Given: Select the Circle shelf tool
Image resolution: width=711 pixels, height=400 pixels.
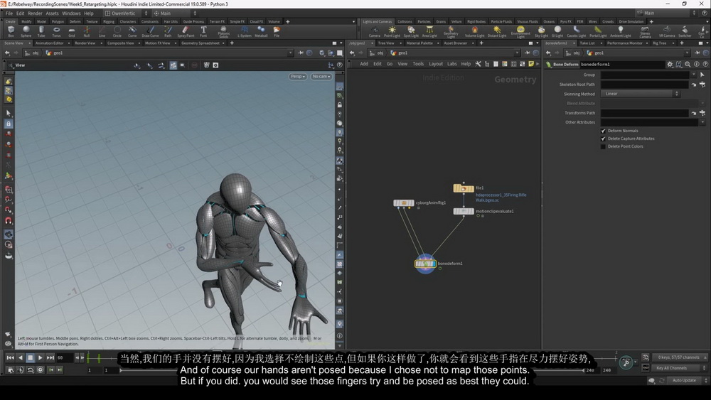Looking at the screenshot, I should click(x=117, y=31).
